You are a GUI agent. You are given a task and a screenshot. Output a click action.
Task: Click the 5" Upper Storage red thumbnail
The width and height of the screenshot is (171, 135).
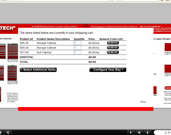point(168,69)
